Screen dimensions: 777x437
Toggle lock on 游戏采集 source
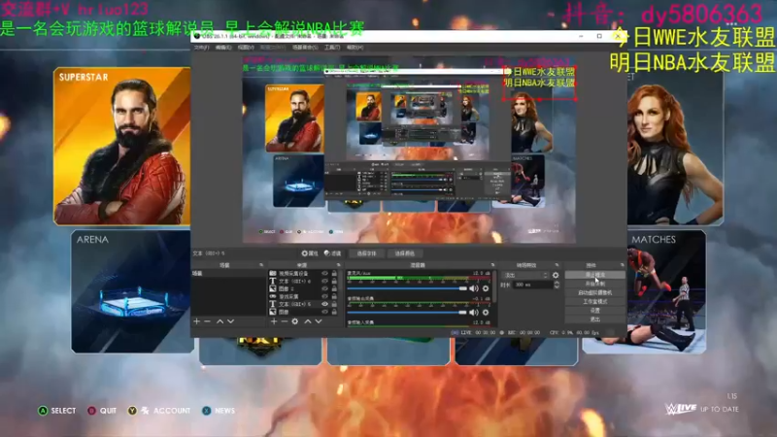[334, 296]
